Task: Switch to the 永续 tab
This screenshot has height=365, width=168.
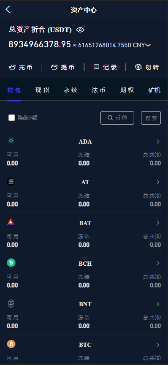Action: pos(70,90)
